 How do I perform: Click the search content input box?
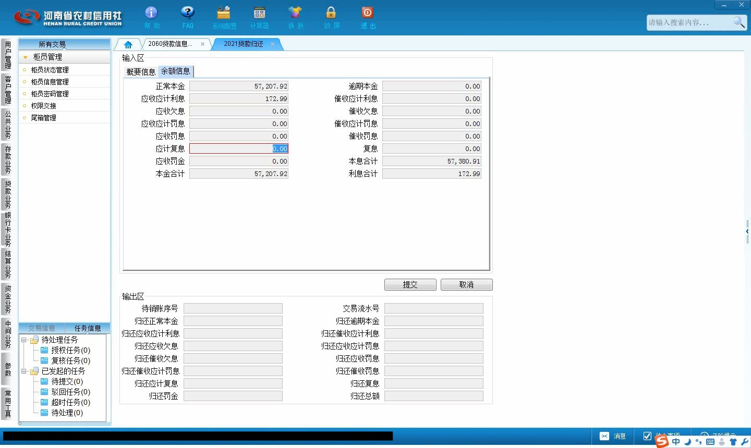click(x=689, y=22)
